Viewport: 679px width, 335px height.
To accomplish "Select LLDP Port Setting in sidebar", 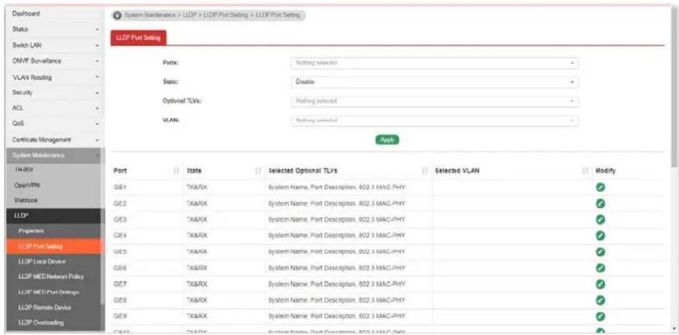I will tap(54, 246).
